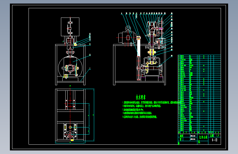Click the green 技术要求 heading
The image size is (238, 154).
click(x=141, y=97)
